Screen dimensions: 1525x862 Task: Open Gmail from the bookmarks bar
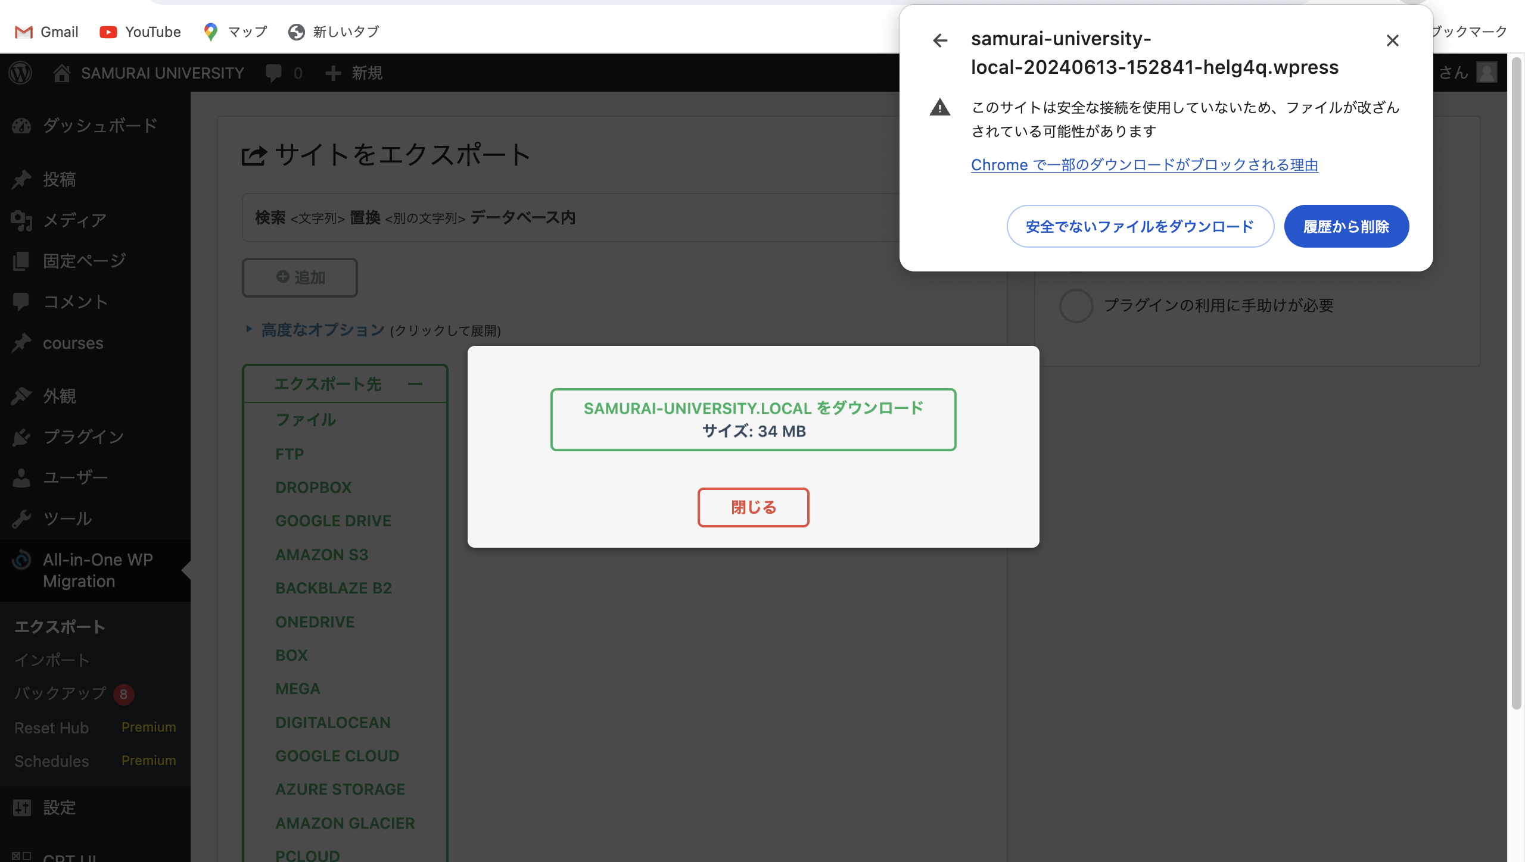coord(45,32)
